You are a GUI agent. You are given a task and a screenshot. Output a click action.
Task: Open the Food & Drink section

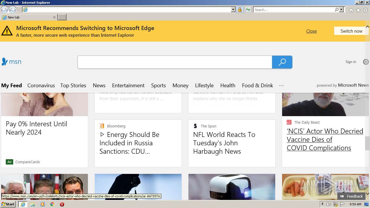[x=258, y=86]
